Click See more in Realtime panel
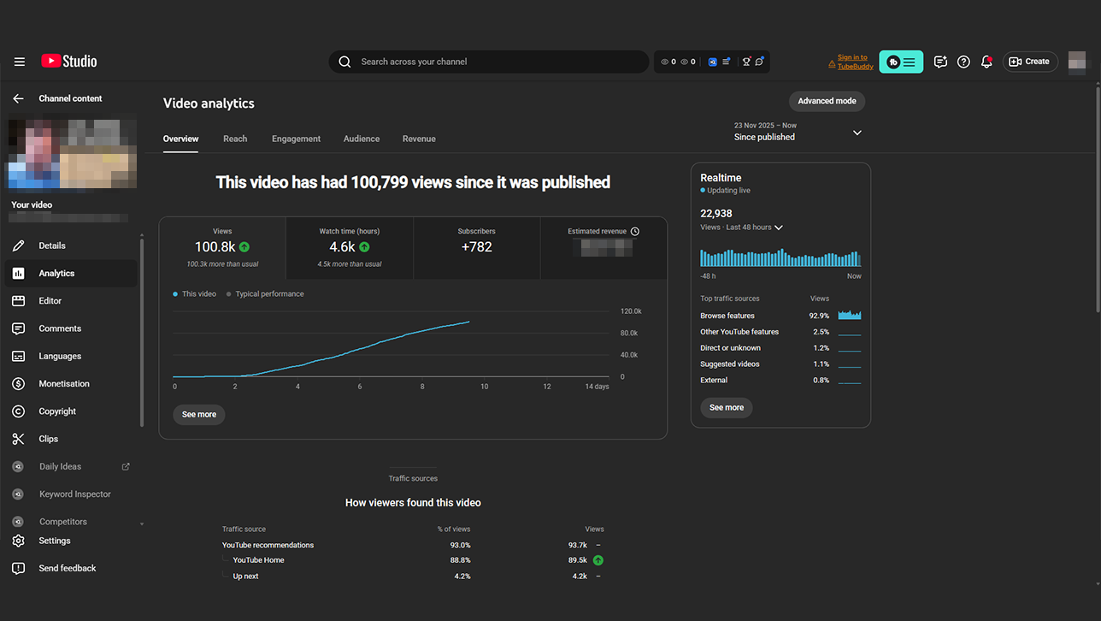 pos(727,407)
